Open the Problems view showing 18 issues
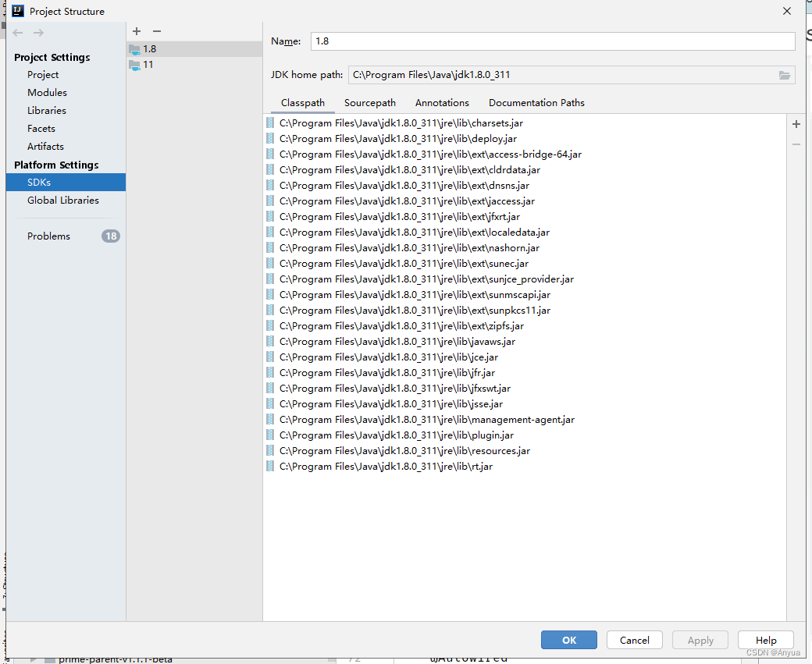812x664 pixels. tap(48, 236)
